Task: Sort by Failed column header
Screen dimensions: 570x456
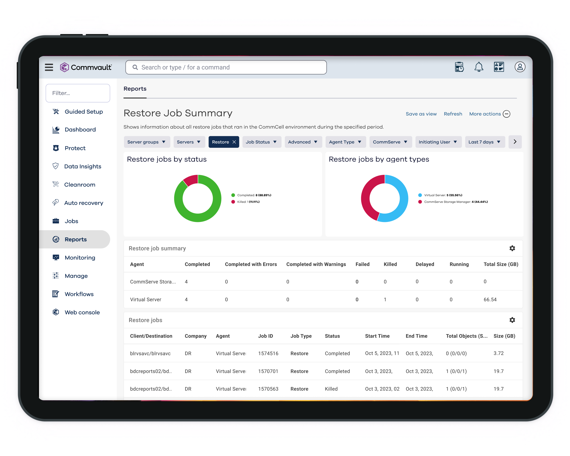Action: 362,264
